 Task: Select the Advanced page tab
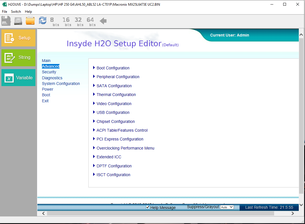[51, 66]
